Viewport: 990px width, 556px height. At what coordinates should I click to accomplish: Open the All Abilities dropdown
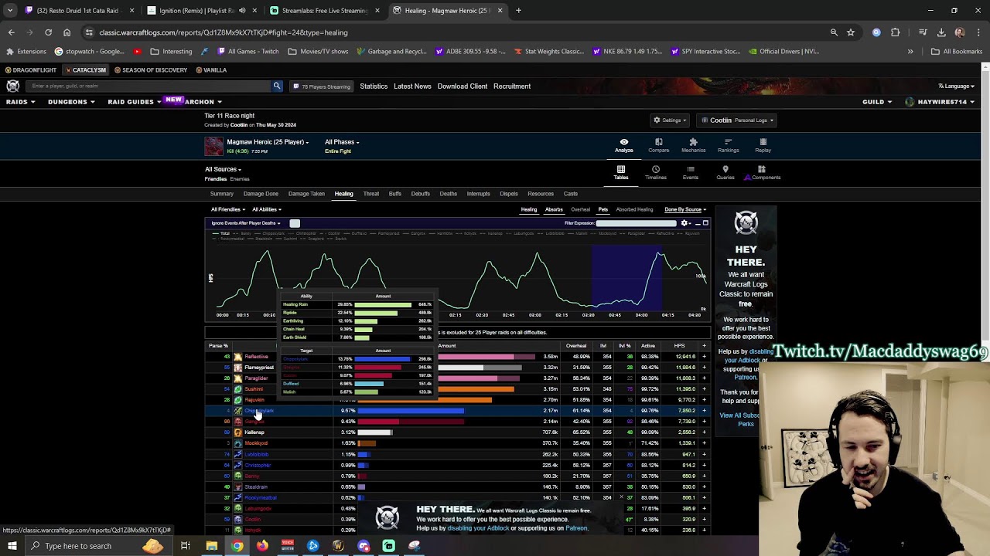click(266, 209)
